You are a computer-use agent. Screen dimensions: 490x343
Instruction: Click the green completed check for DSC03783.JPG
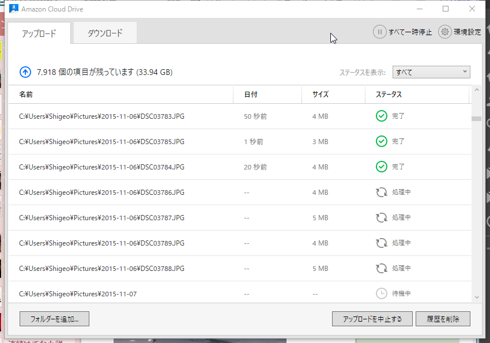[x=381, y=116]
